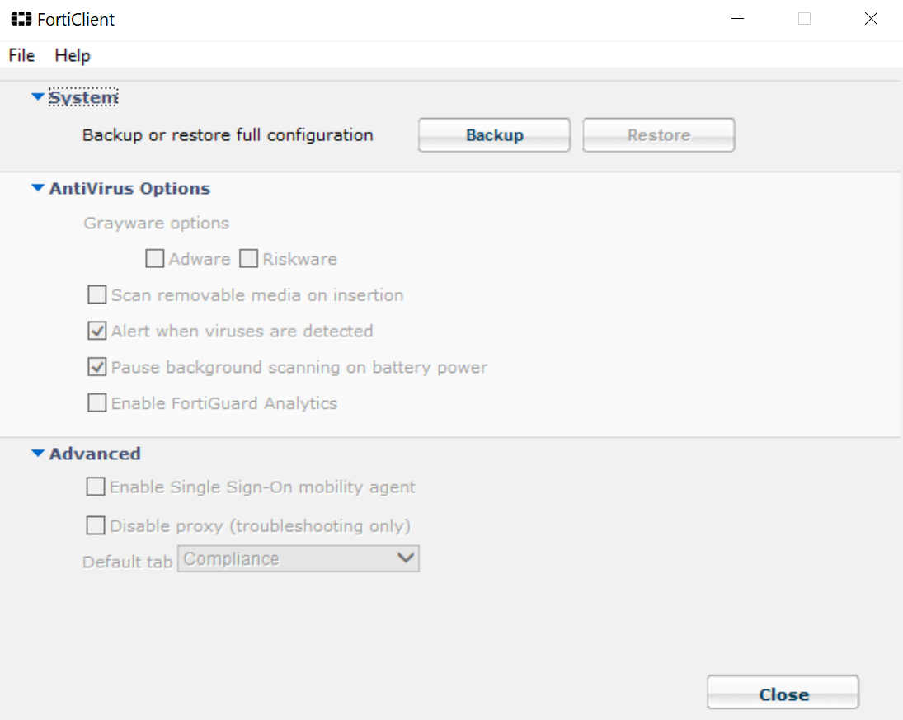Click the Backup button
Image resolution: width=903 pixels, height=720 pixels.
tap(494, 134)
